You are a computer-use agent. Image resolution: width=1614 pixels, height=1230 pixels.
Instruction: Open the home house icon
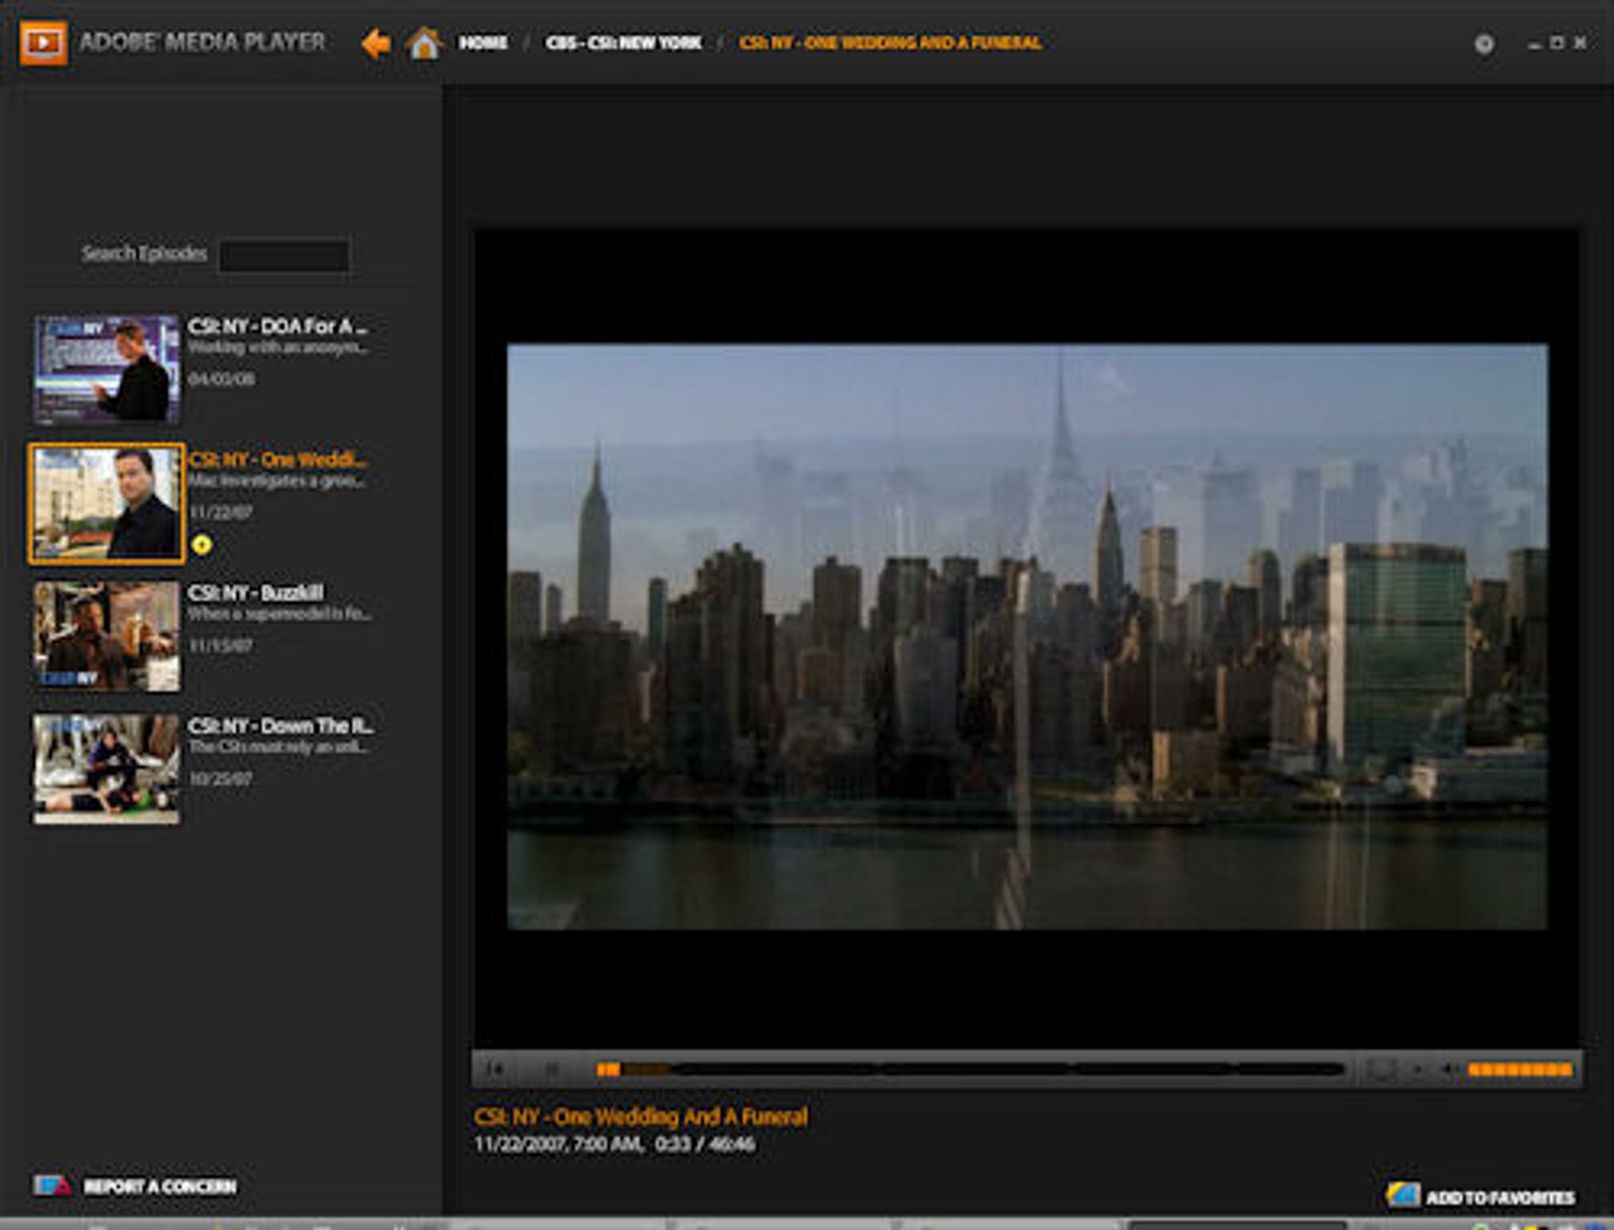[424, 43]
